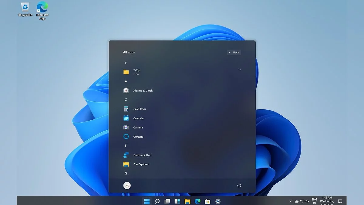The height and width of the screenshot is (205, 364).
Task: Open the user account profile icon
Action: (x=127, y=186)
